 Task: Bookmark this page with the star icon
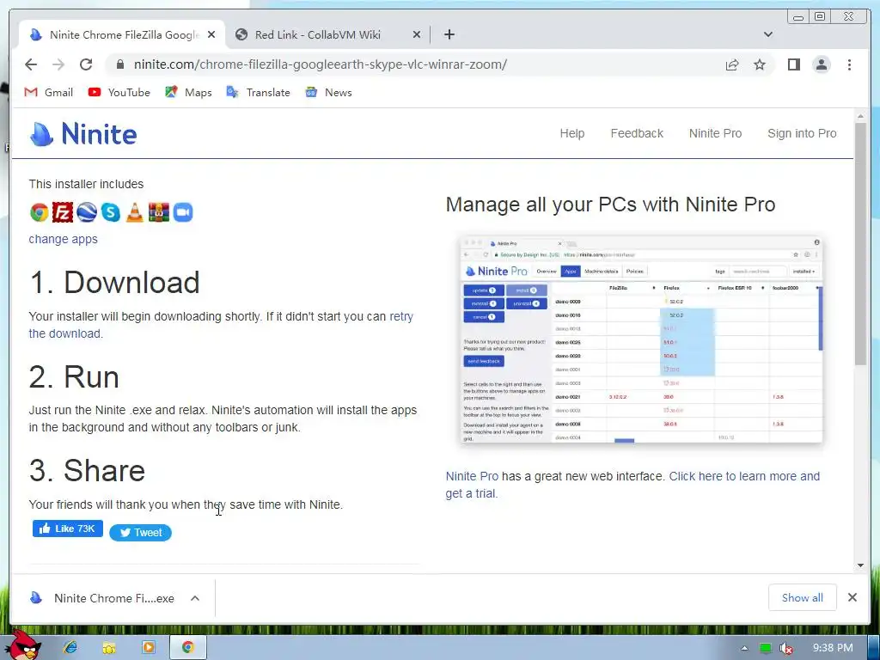click(760, 64)
